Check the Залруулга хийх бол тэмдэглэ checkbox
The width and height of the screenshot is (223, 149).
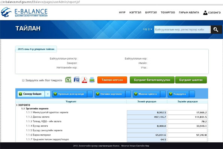click(x=23, y=80)
